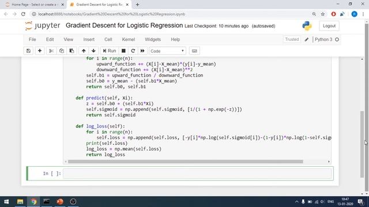The height and width of the screenshot is (207, 369).
Task: Move selected cell up arrow
Action: pos(84,51)
